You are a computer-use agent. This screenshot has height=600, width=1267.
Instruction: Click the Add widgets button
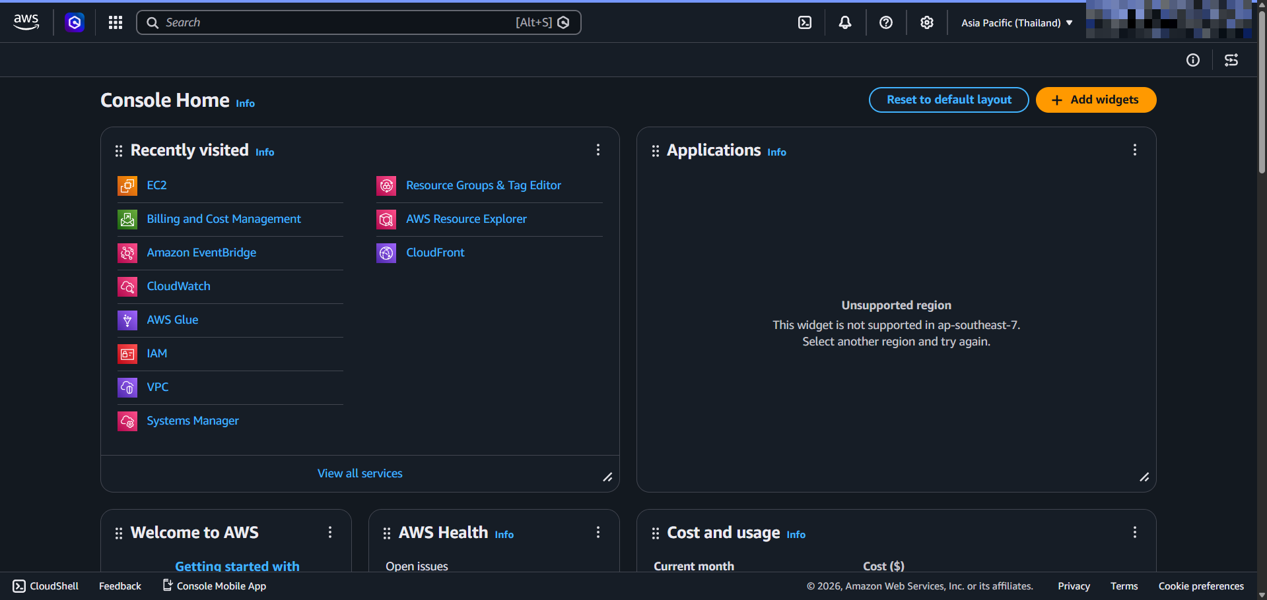pyautogui.click(x=1096, y=100)
